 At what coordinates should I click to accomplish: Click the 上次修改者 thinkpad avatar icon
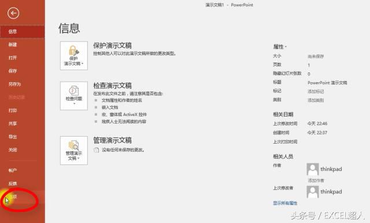tap(313, 192)
